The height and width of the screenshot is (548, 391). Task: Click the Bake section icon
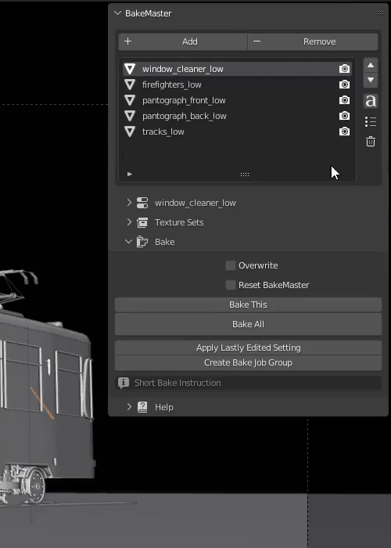[142, 242]
